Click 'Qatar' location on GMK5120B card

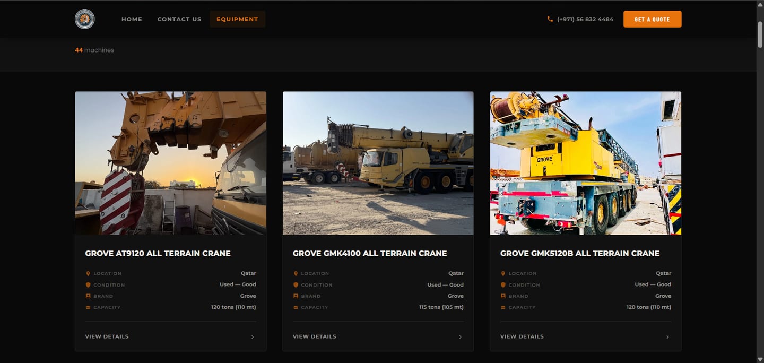tap(663, 273)
